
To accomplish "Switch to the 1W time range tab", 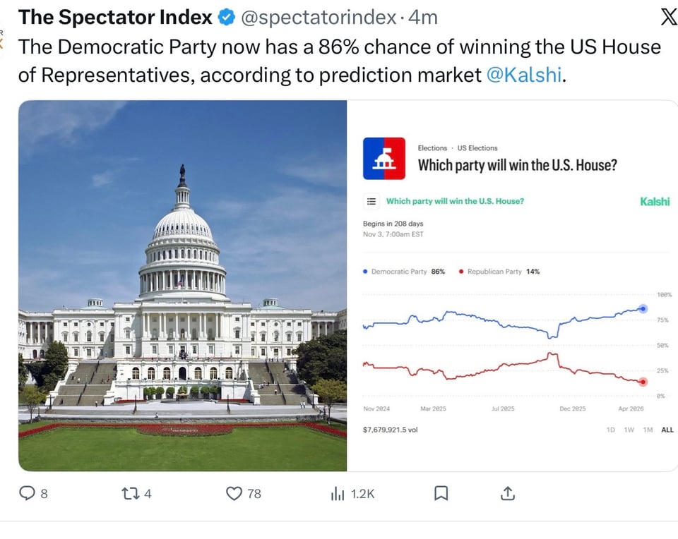I will point(629,429).
